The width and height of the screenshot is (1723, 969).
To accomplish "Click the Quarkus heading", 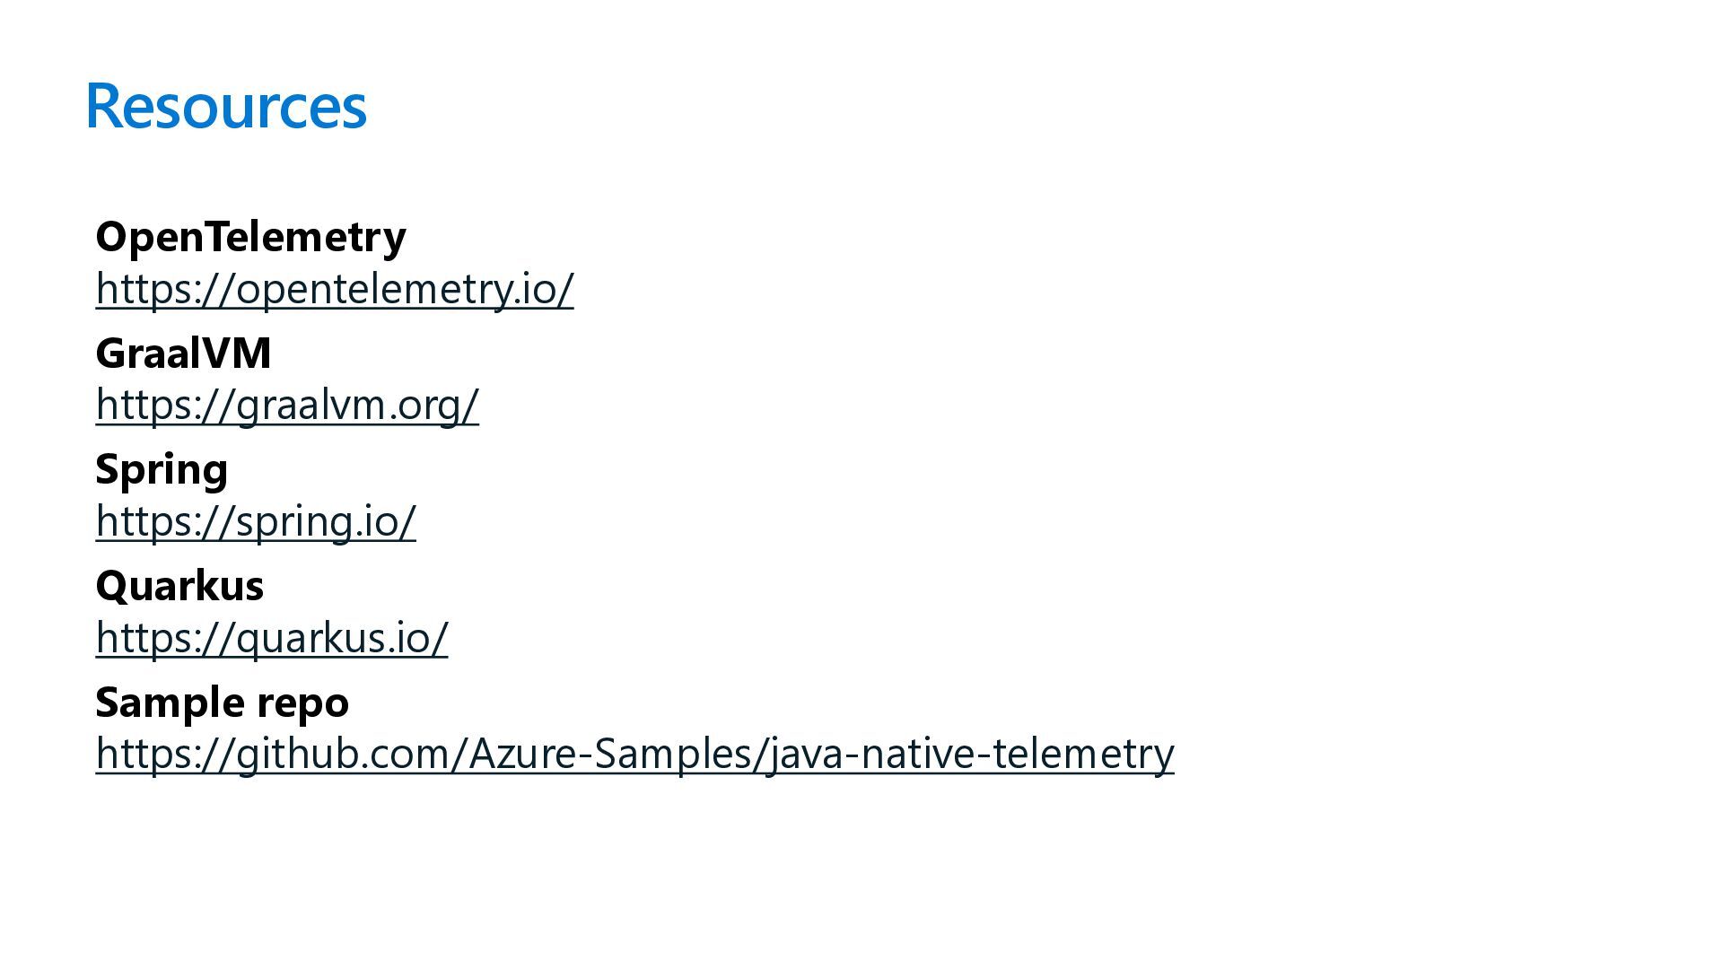I will click(x=179, y=586).
